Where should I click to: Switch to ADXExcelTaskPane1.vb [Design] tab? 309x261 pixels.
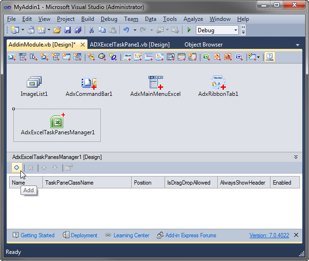130,45
